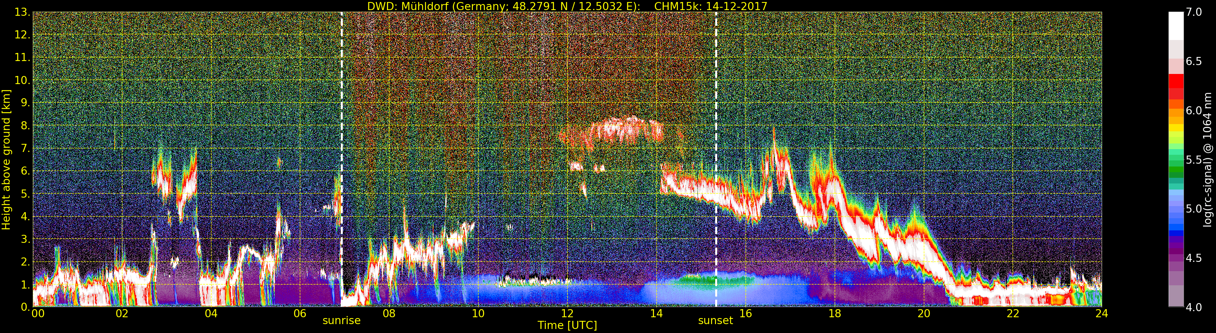Image resolution: width=1216 pixels, height=333 pixels.
Task: Click the time axis tick '16'
Action: click(x=746, y=314)
